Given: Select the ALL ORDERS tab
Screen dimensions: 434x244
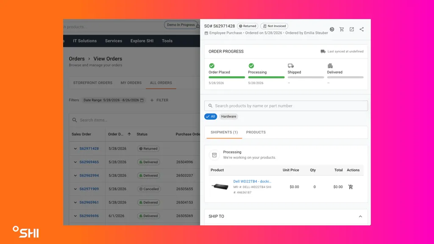Looking at the screenshot, I should pos(161,83).
